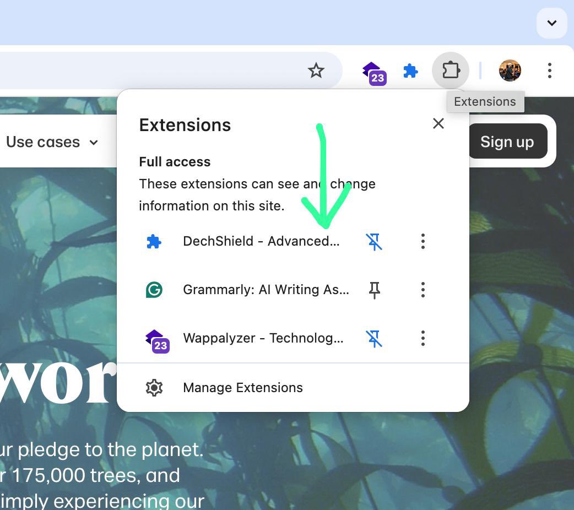Open the Wappalyzer icon in the toolbar

pos(374,73)
